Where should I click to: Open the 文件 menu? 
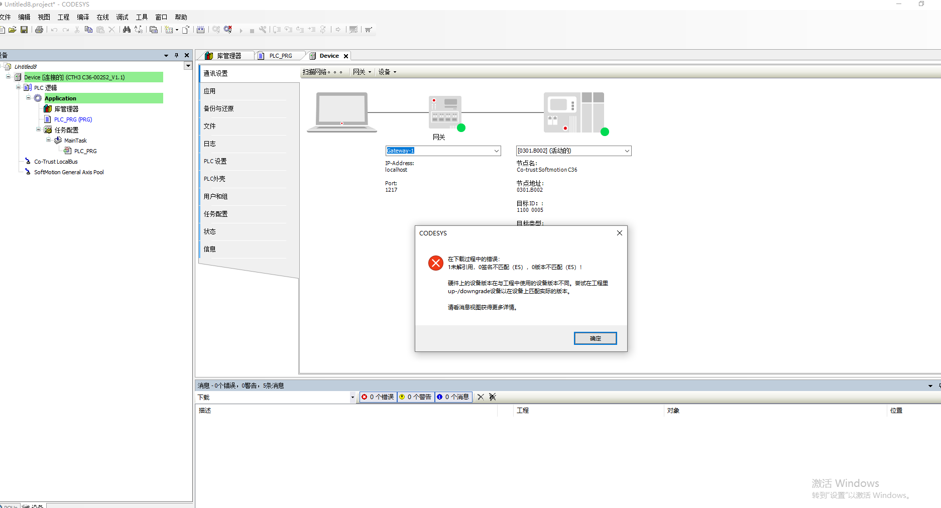pos(5,17)
